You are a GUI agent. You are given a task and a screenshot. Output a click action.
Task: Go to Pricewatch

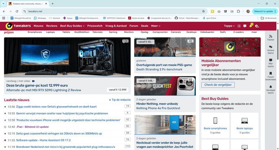point(95,26)
